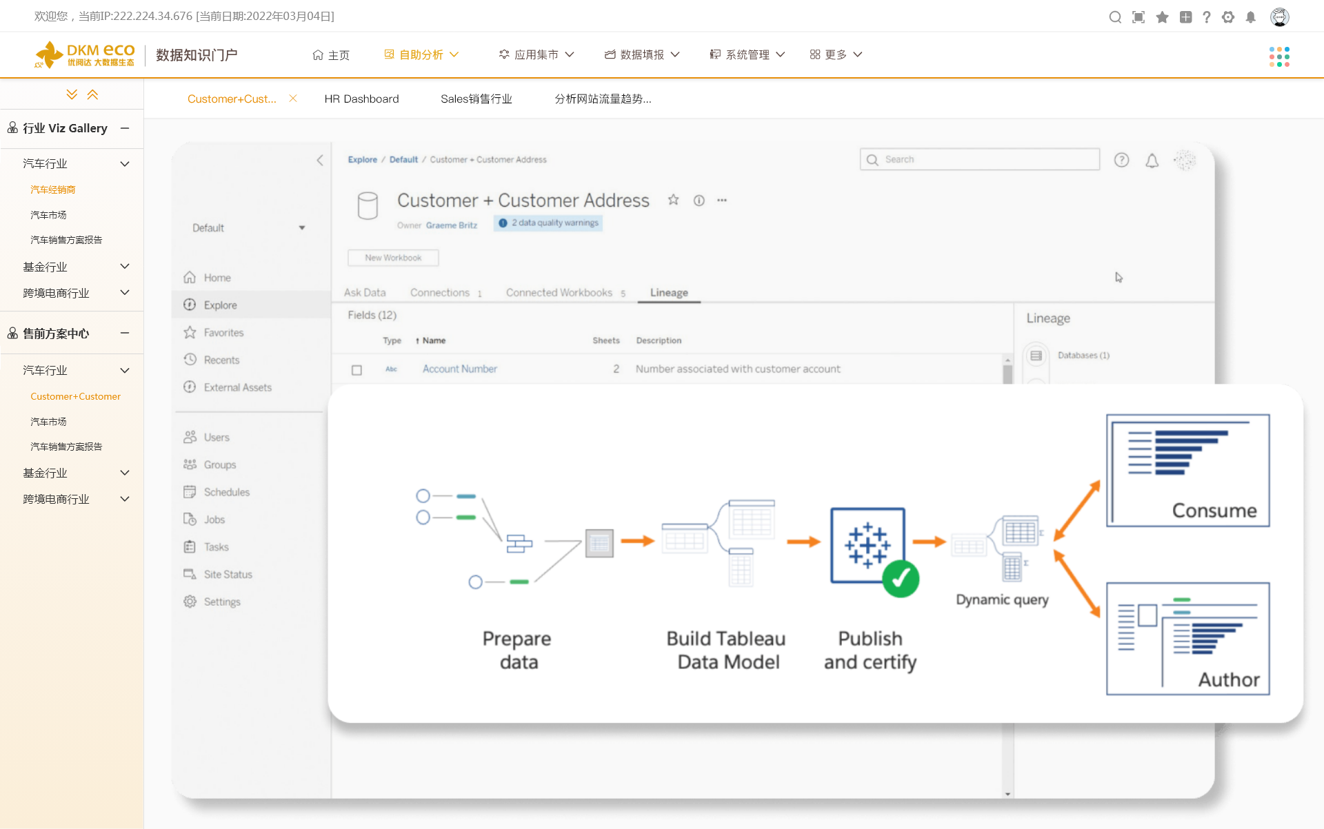Switch to the HR Dashboard tab
The height and width of the screenshot is (829, 1324).
pos(361,99)
